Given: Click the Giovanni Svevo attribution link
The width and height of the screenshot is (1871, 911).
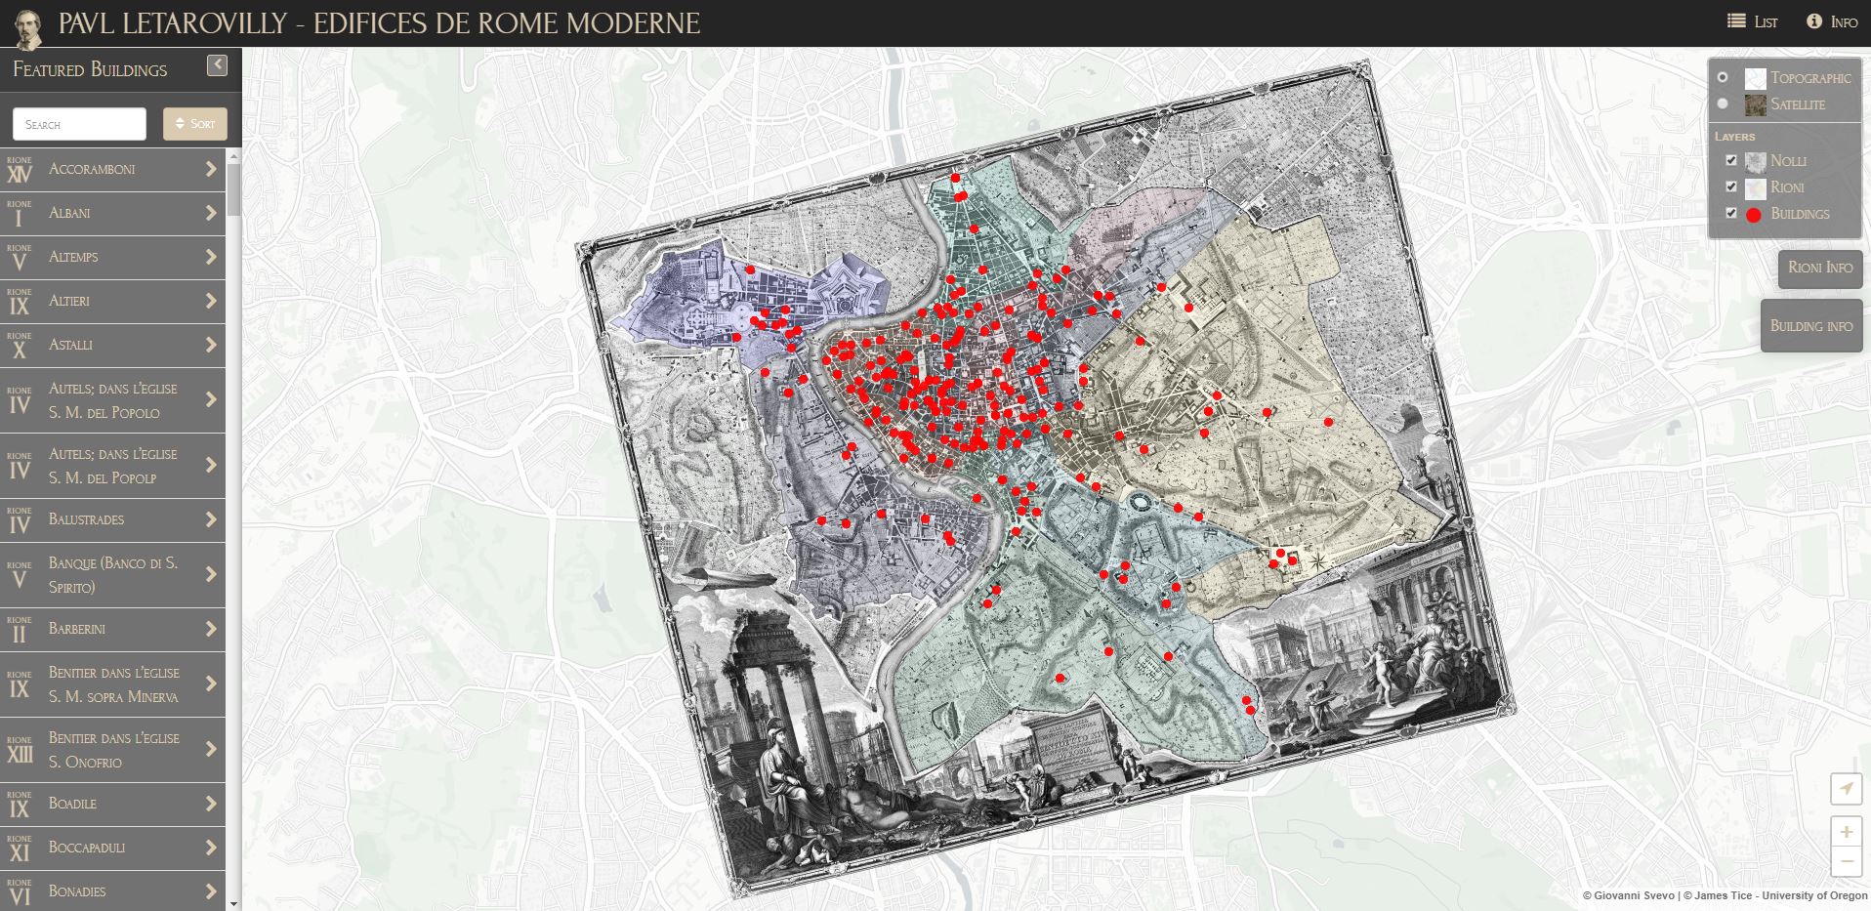Looking at the screenshot, I should 1629,895.
